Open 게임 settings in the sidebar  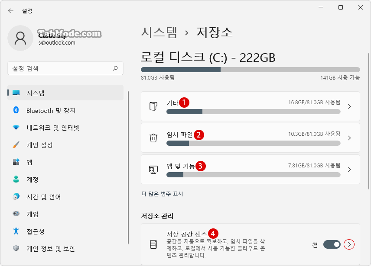point(65,214)
